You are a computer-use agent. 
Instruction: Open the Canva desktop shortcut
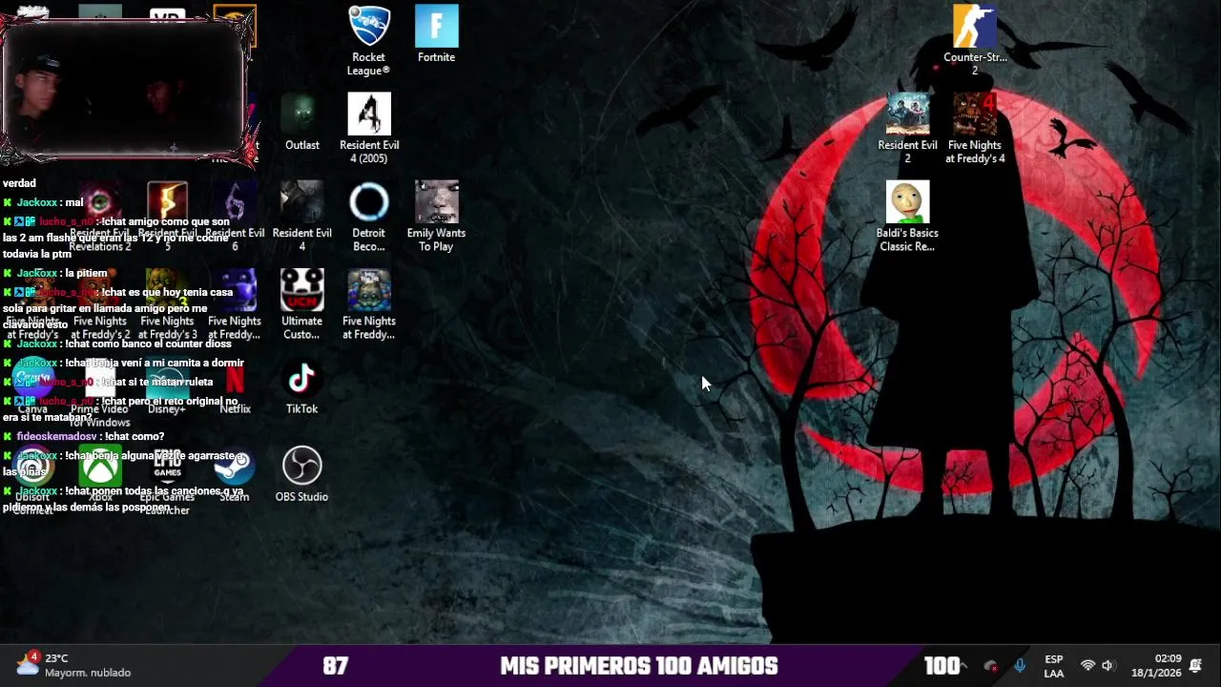tap(32, 386)
